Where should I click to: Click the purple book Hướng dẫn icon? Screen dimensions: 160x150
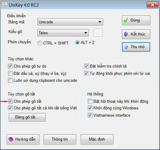[x=11, y=139]
